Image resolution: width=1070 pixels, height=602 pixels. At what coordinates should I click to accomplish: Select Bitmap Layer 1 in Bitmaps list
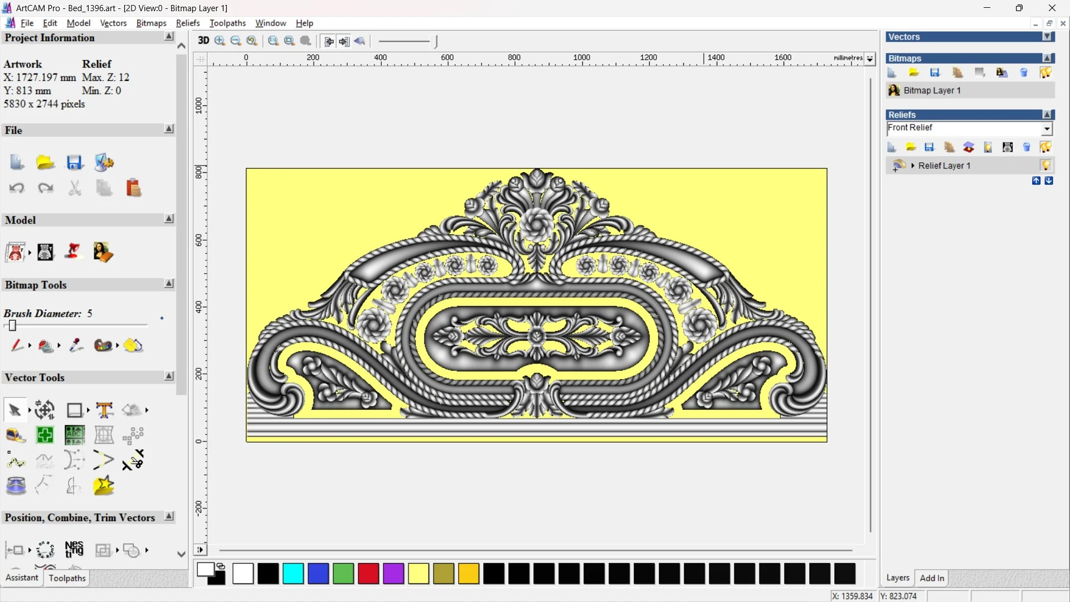(x=932, y=90)
